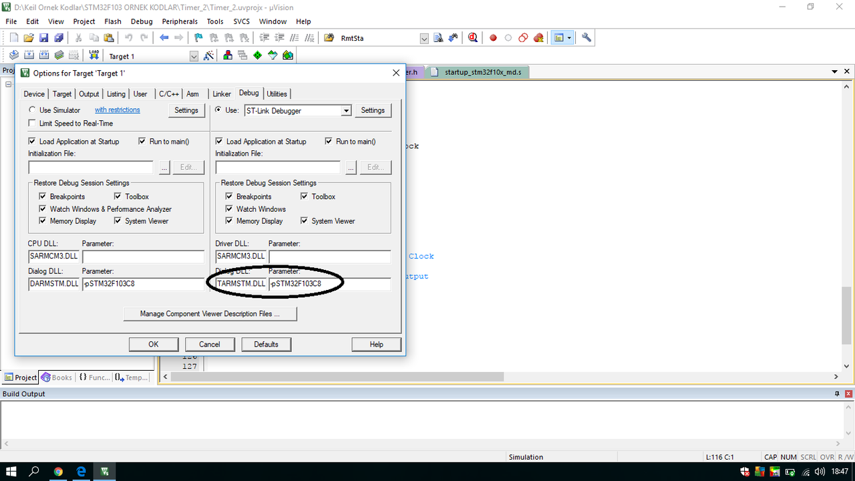Click the Cut toolbar icon
This screenshot has height=481, width=855.
click(x=79, y=38)
